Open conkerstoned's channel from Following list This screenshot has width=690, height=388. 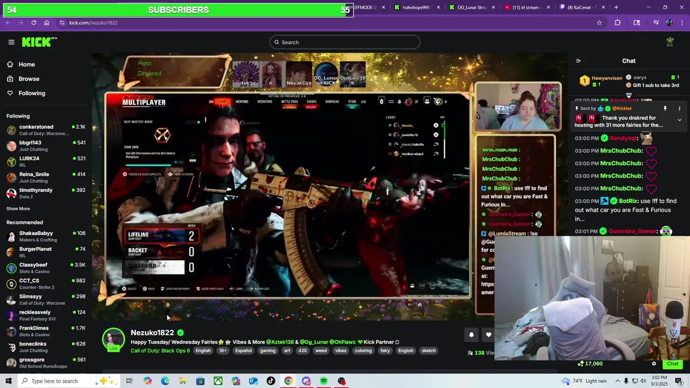pyautogui.click(x=46, y=130)
